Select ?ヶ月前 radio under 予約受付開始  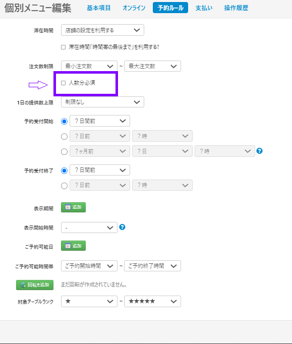click(x=64, y=152)
